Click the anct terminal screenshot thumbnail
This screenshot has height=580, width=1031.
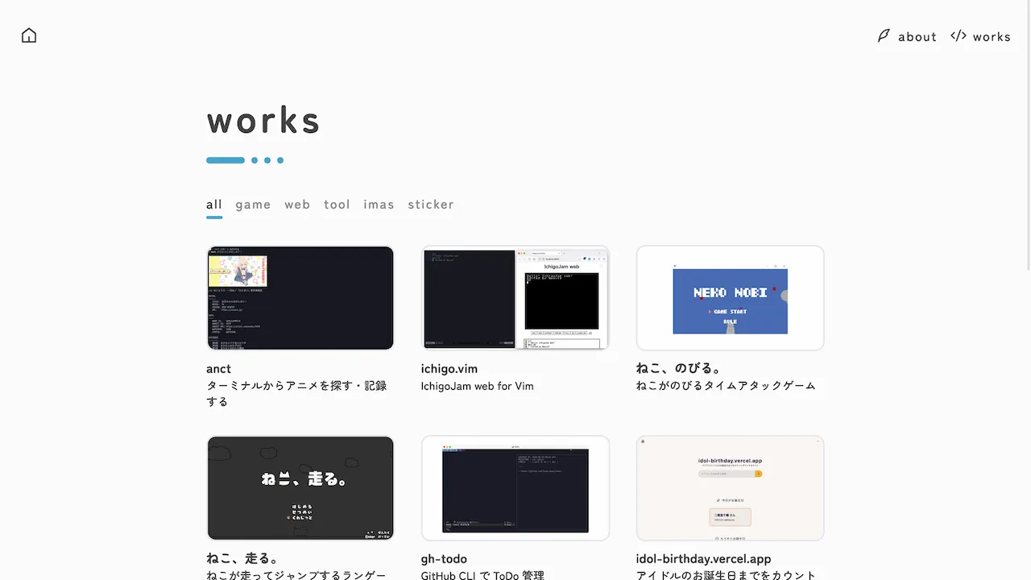point(300,297)
